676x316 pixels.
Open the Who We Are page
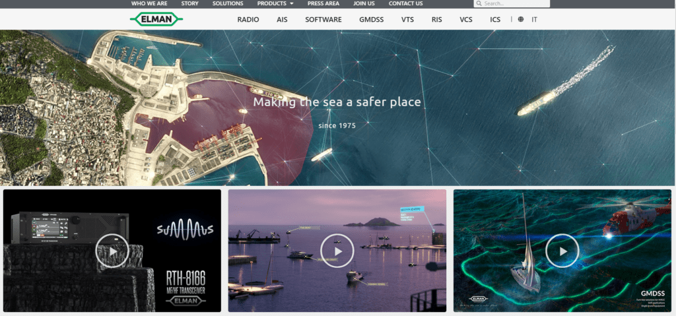click(x=149, y=4)
